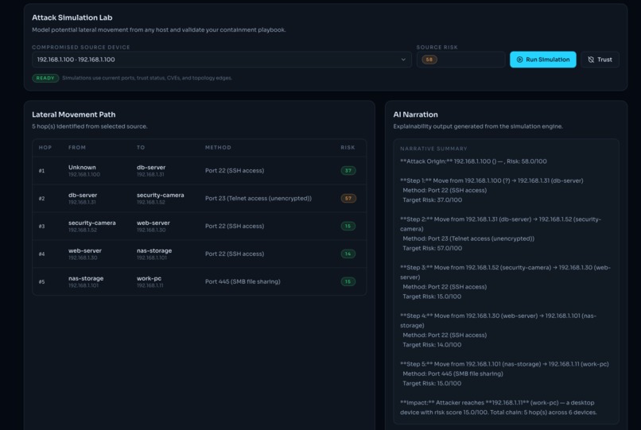Select hop #3 row number
The image size is (641, 430).
tap(41, 227)
